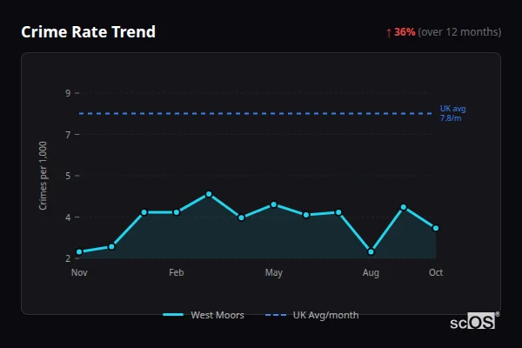Toggle the UK Avg/month legend entry

pos(312,315)
